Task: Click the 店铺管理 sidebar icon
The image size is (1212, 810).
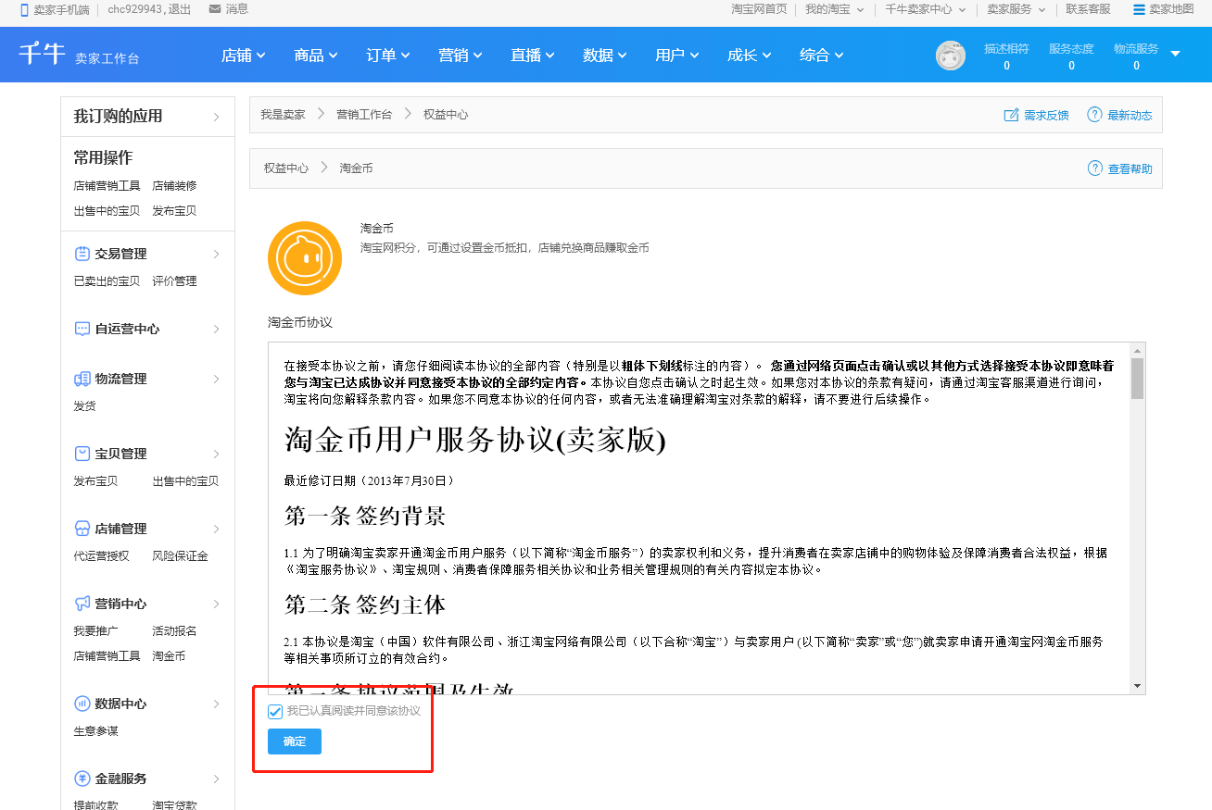Action: click(x=82, y=529)
